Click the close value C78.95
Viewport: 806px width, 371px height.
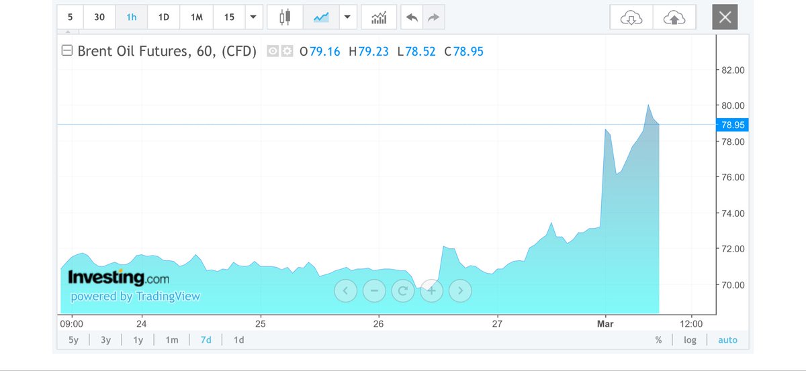(x=464, y=52)
